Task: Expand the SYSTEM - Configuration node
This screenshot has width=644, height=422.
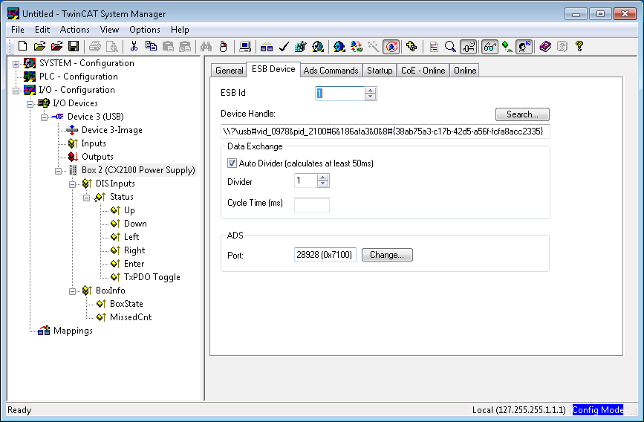Action: coord(16,64)
